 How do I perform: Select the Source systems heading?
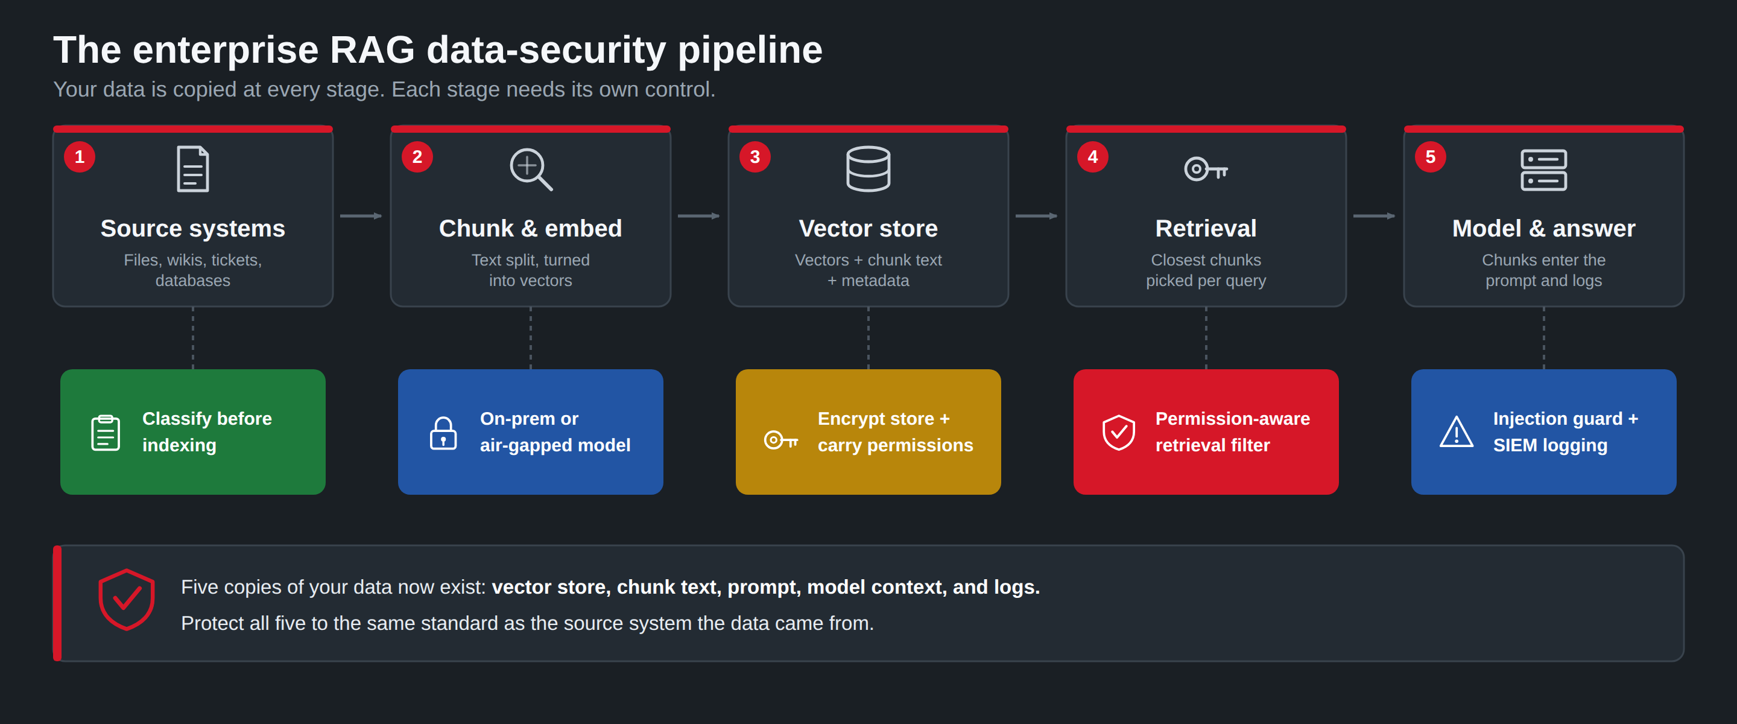(193, 228)
